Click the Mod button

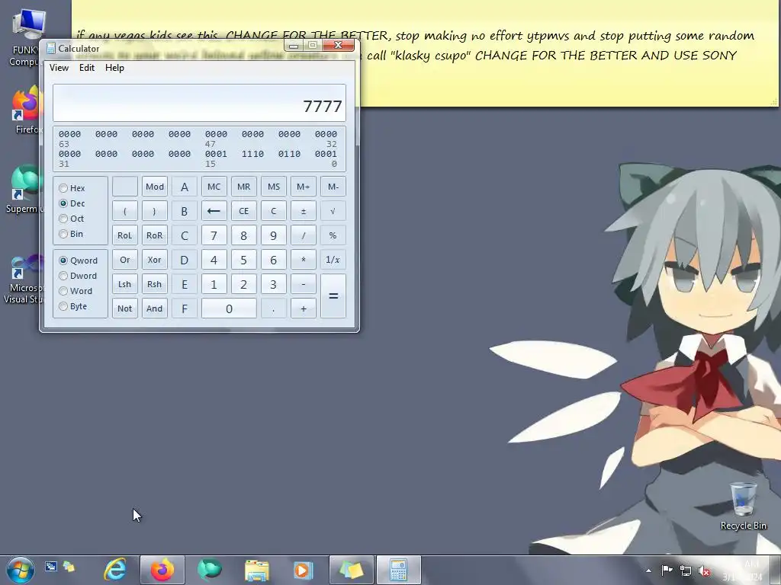[x=154, y=187]
